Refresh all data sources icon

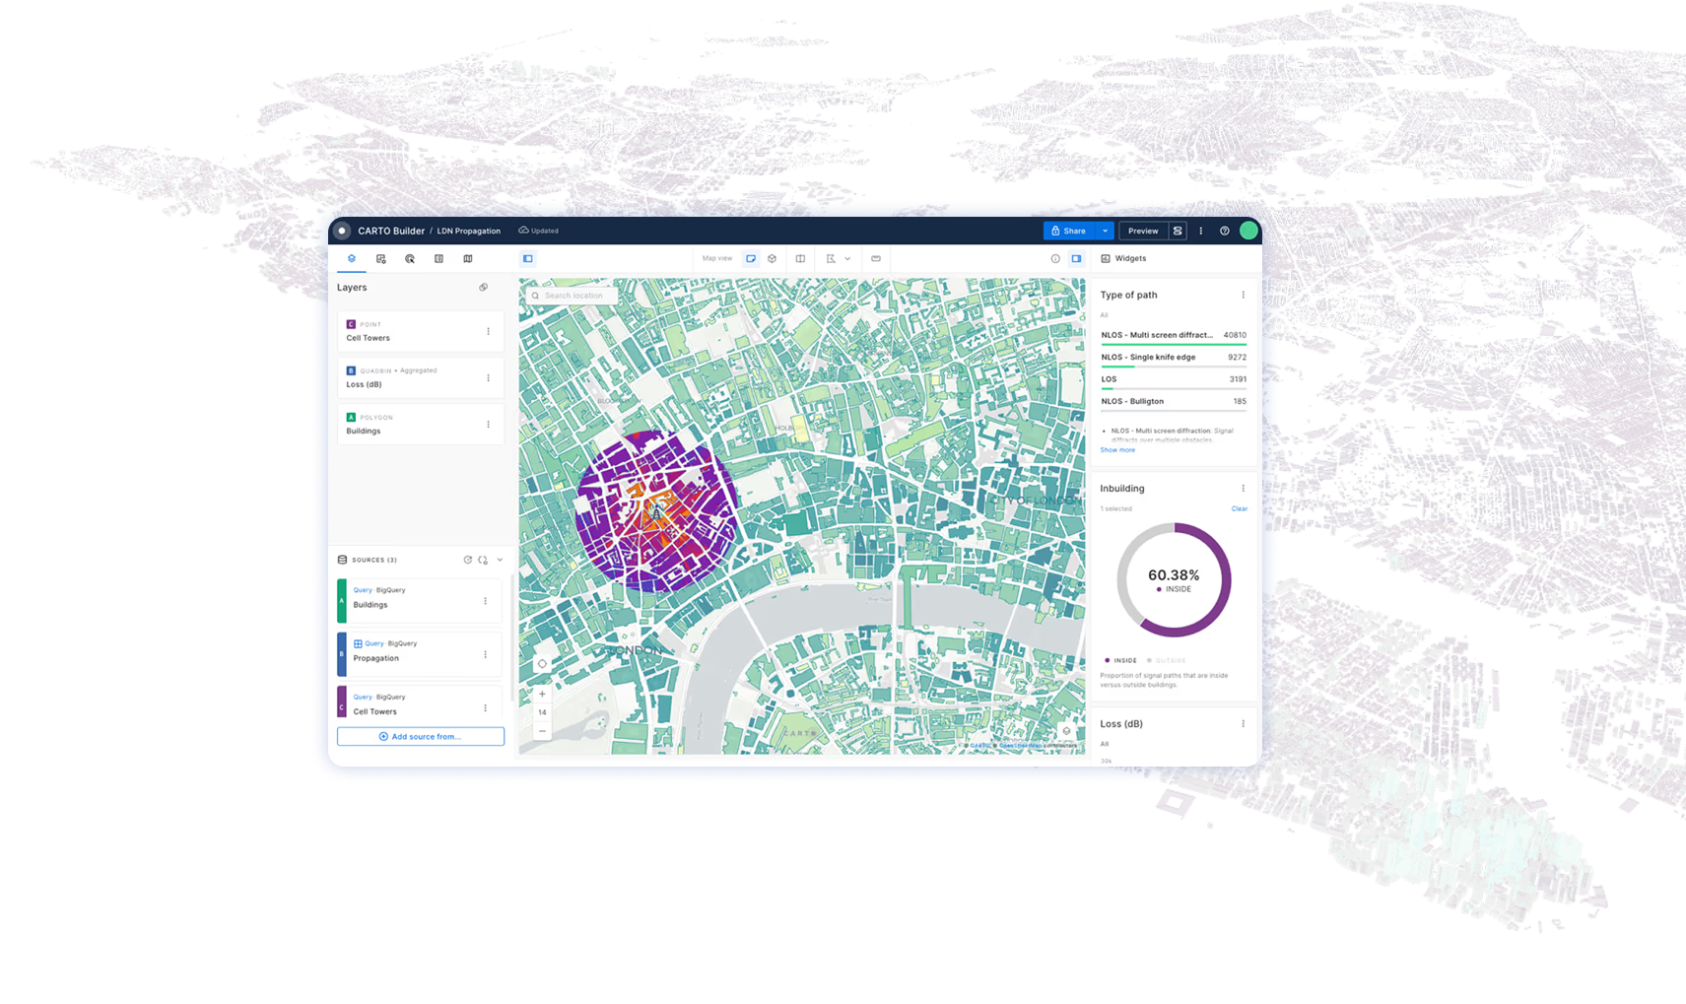(x=468, y=560)
